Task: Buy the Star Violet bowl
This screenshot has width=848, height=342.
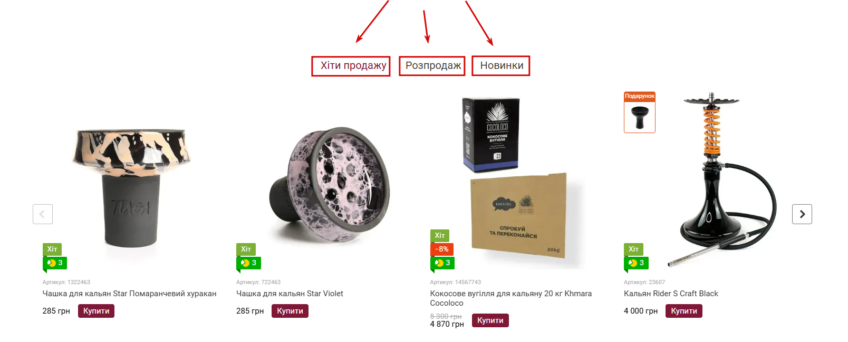Action: click(x=290, y=311)
